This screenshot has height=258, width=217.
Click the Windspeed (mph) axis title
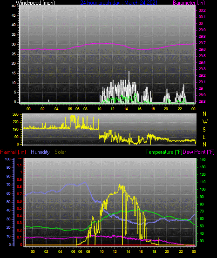tap(35, 3)
